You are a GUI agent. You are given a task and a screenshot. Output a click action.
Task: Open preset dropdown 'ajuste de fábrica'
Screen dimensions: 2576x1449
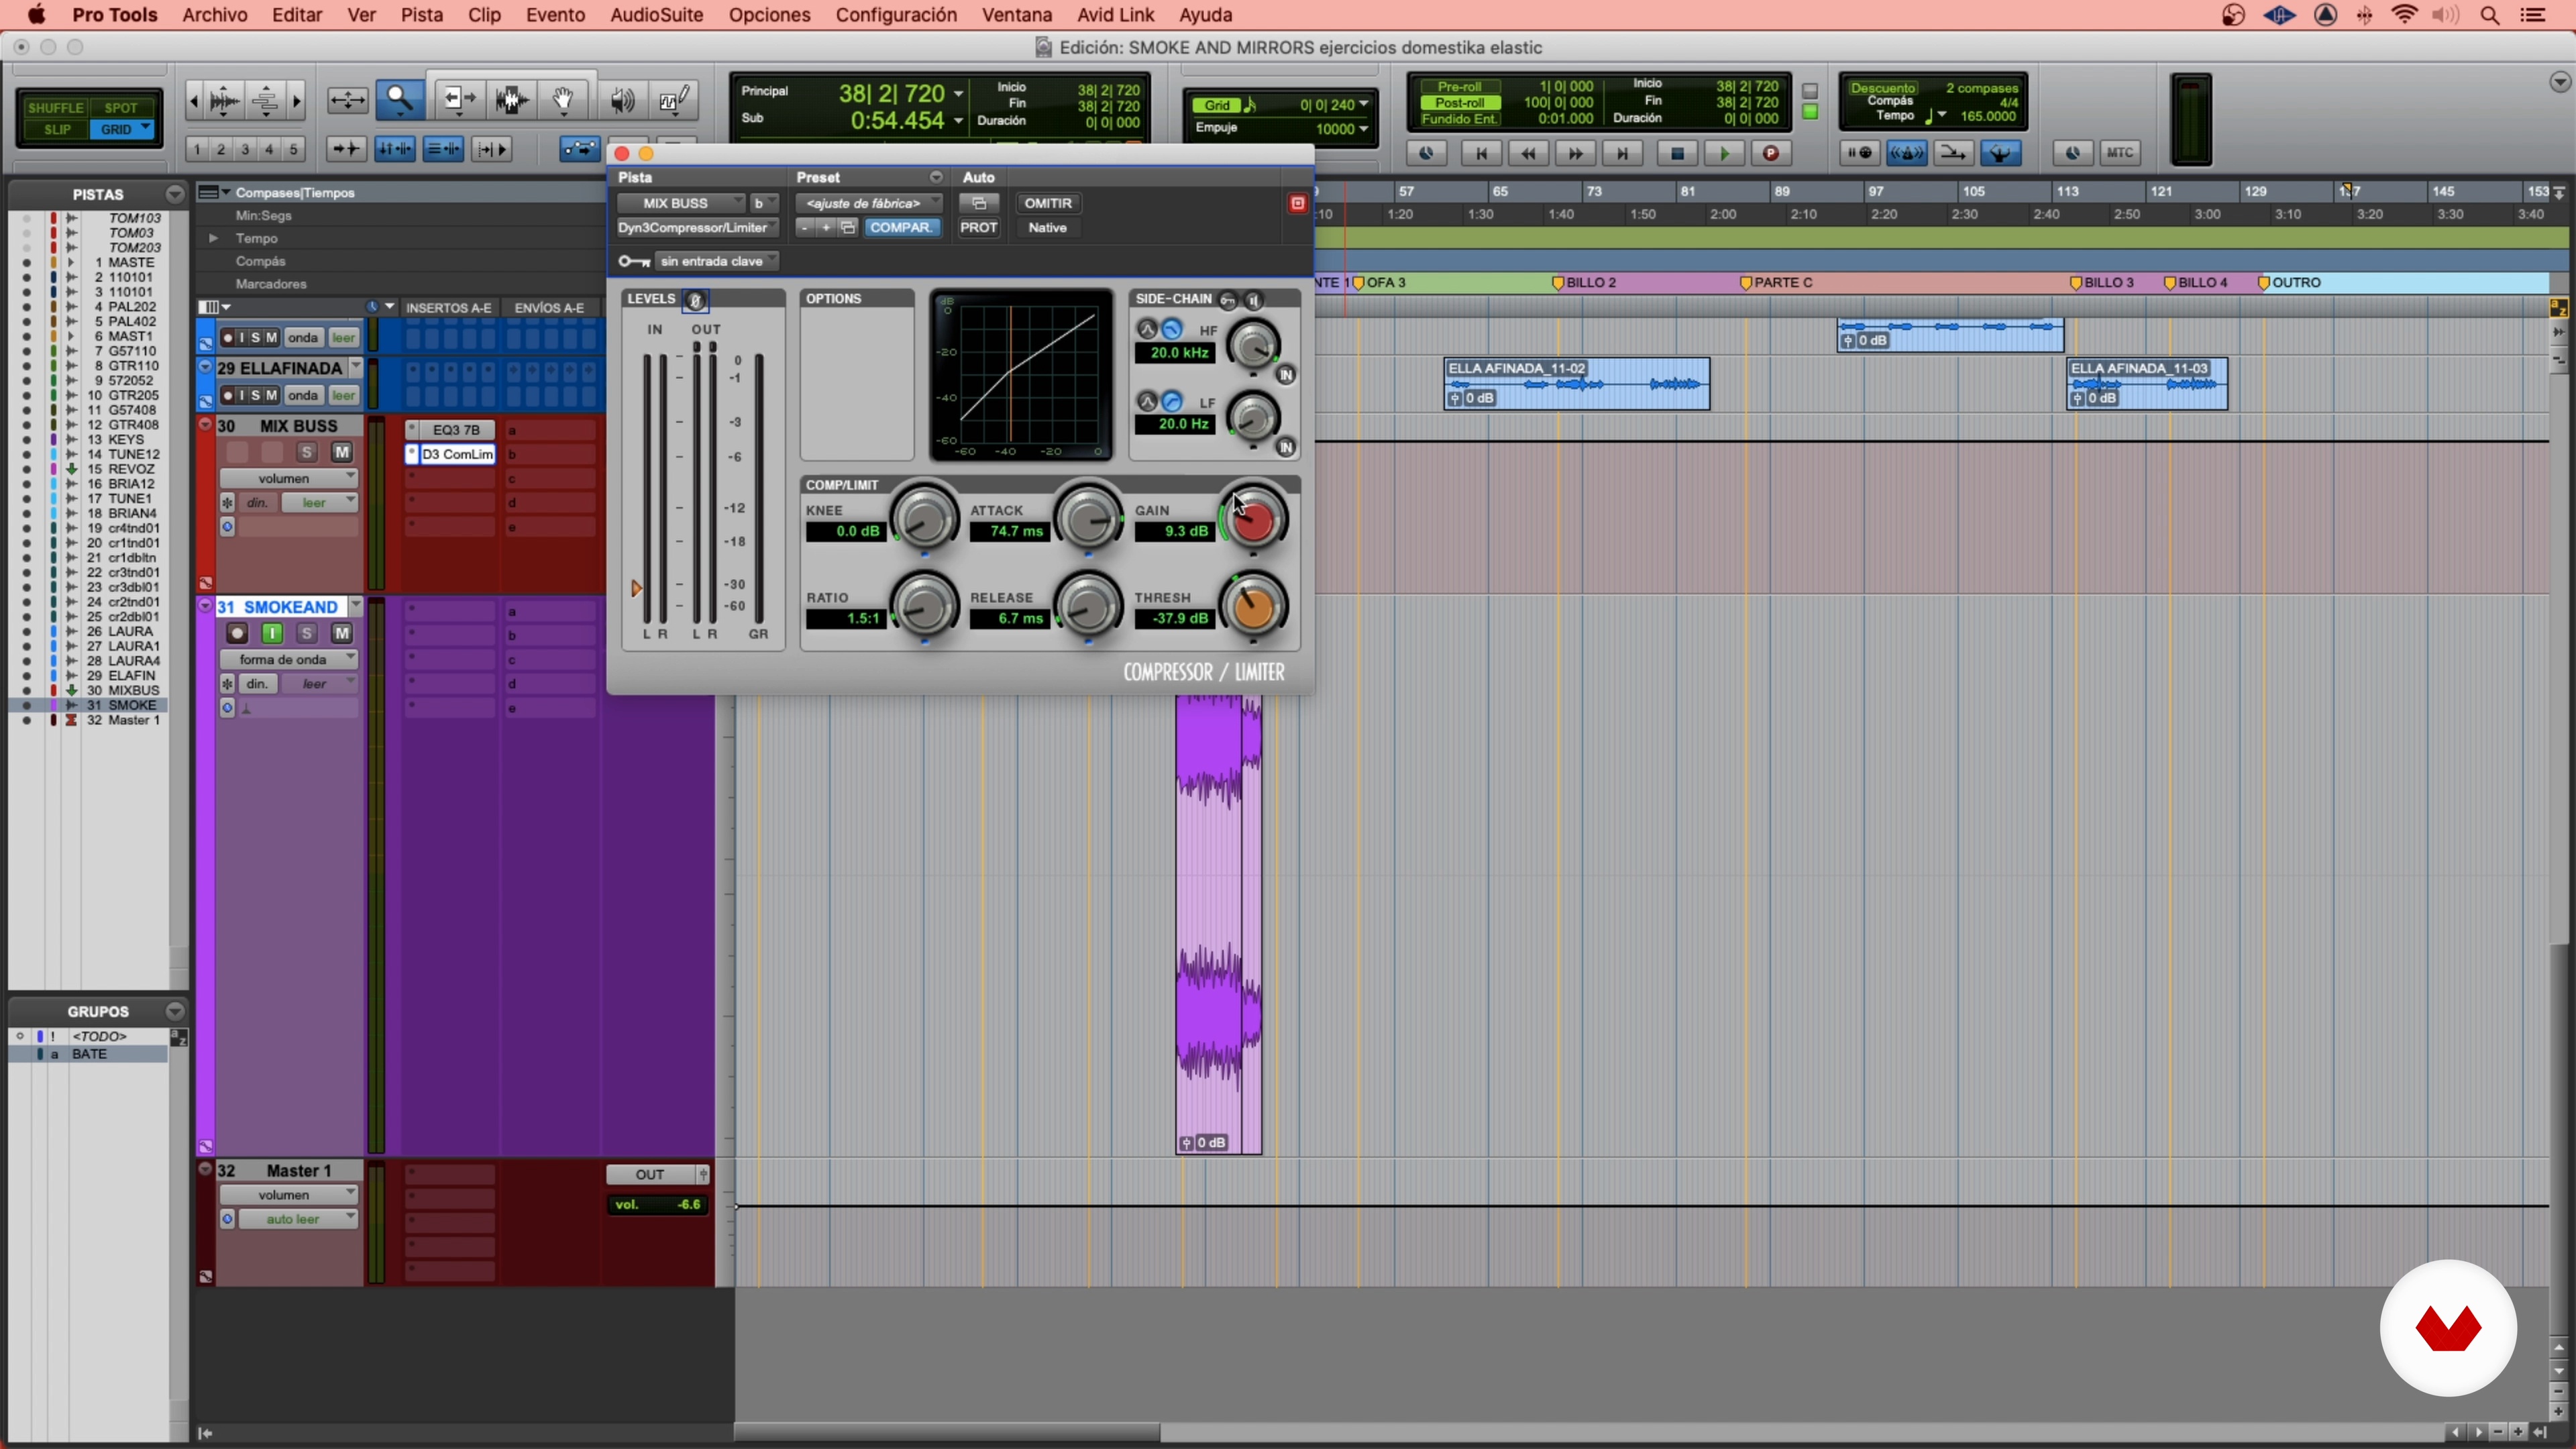tap(869, 203)
